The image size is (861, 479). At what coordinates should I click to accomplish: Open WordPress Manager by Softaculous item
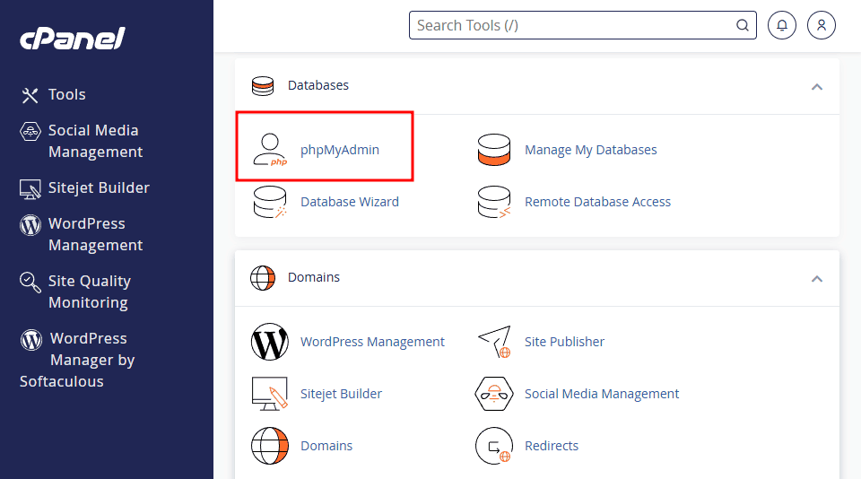[77, 360]
